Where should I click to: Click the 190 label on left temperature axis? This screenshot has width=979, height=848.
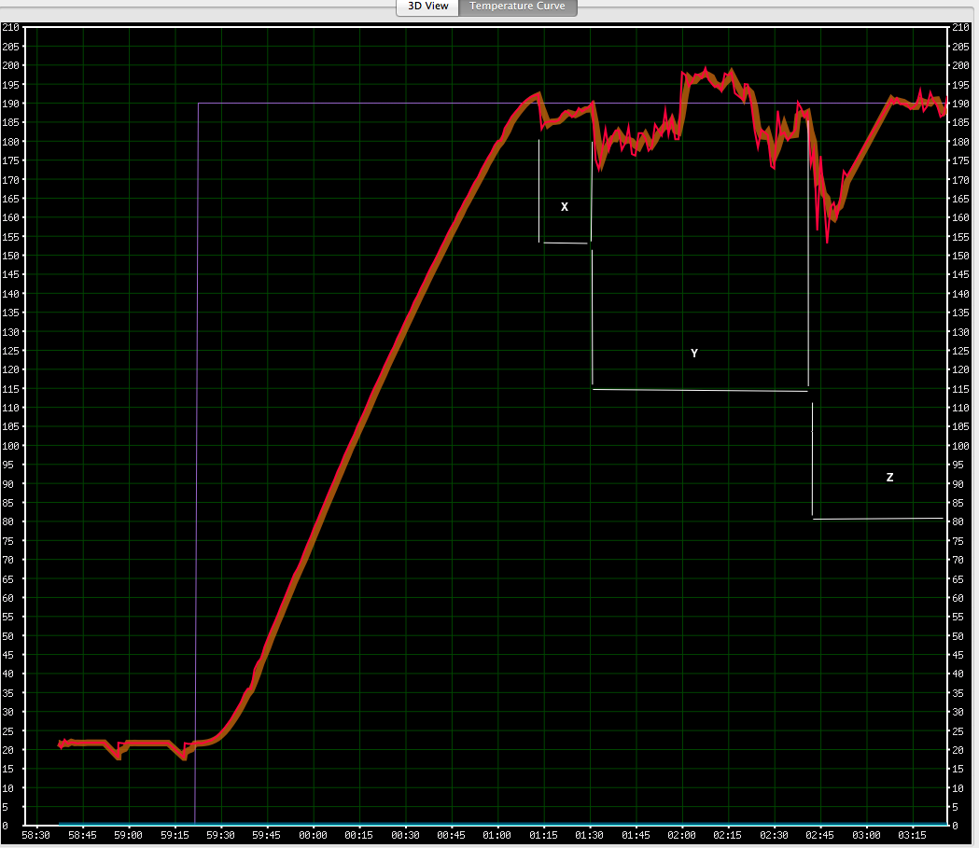11,104
